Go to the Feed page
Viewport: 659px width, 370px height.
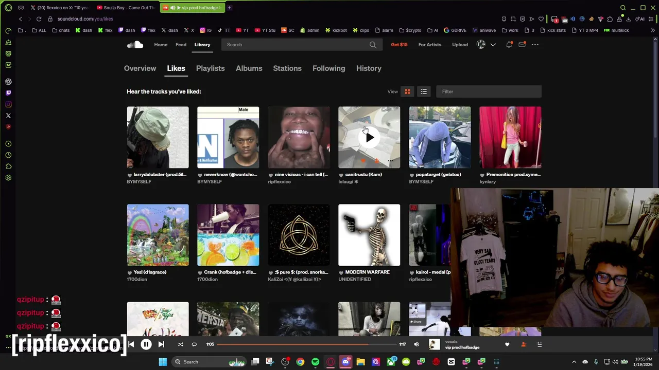coord(181,45)
